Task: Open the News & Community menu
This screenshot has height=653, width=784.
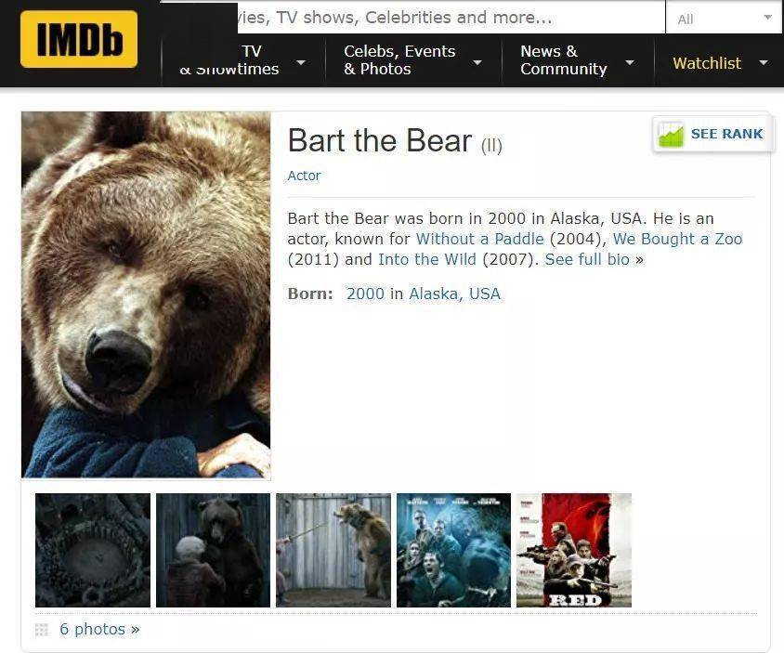Action: (564, 60)
